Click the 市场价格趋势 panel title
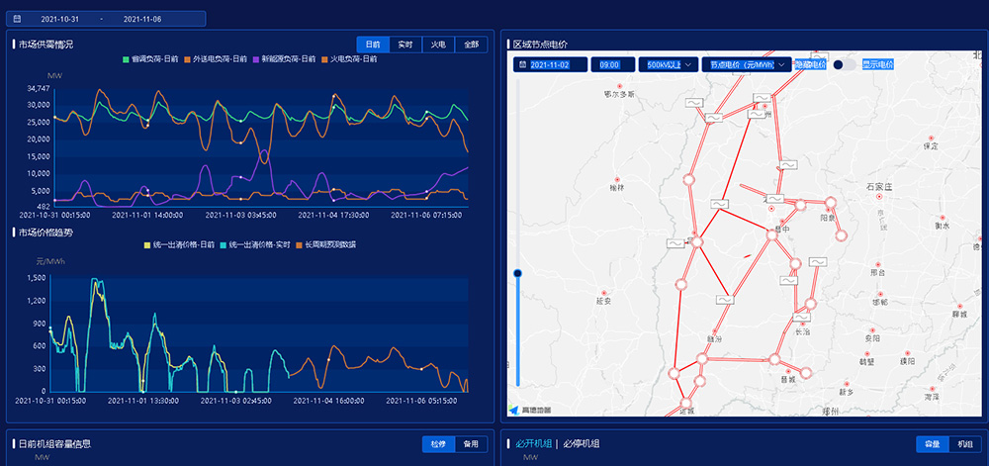This screenshot has width=989, height=466. point(46,233)
